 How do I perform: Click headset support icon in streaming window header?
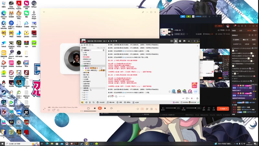click(238, 26)
